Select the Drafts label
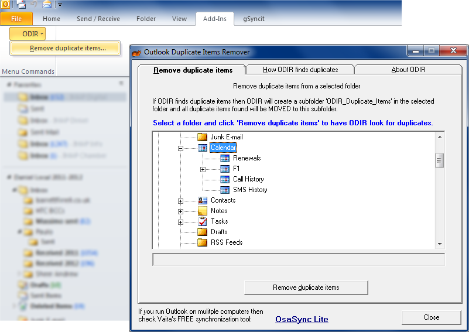Viewport: 469px width, 332px height. [219, 232]
